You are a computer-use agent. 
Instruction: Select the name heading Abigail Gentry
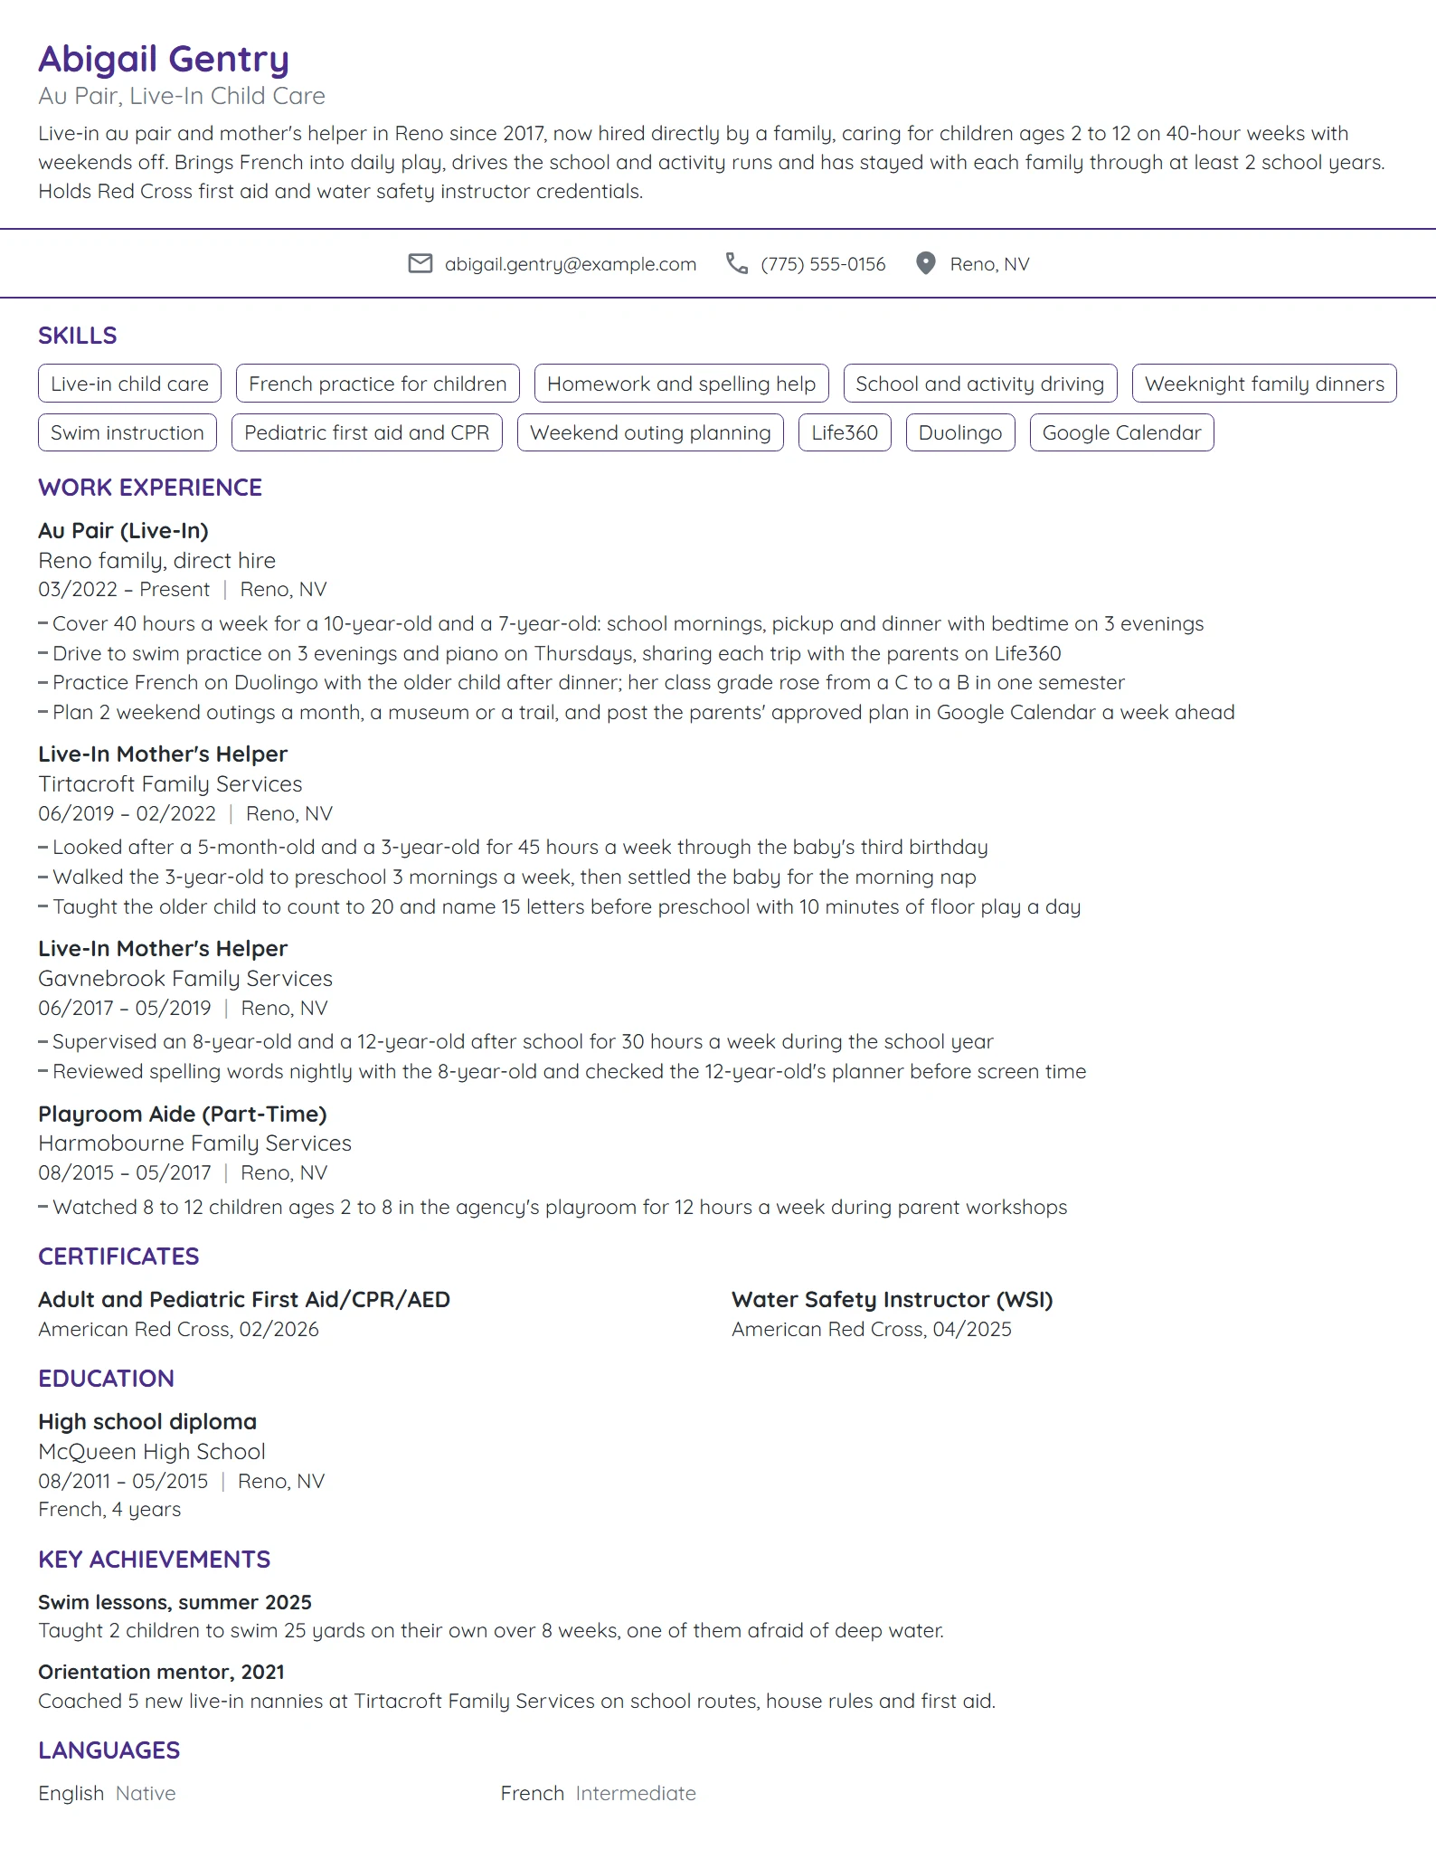coord(164,59)
